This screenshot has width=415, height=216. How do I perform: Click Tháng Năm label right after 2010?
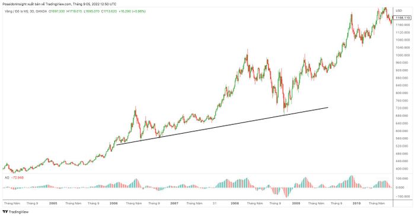click(377, 204)
